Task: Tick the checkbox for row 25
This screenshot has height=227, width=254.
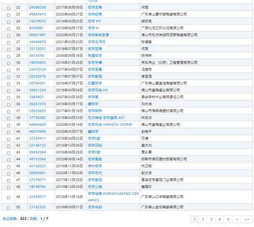Action: click(x=9, y=29)
